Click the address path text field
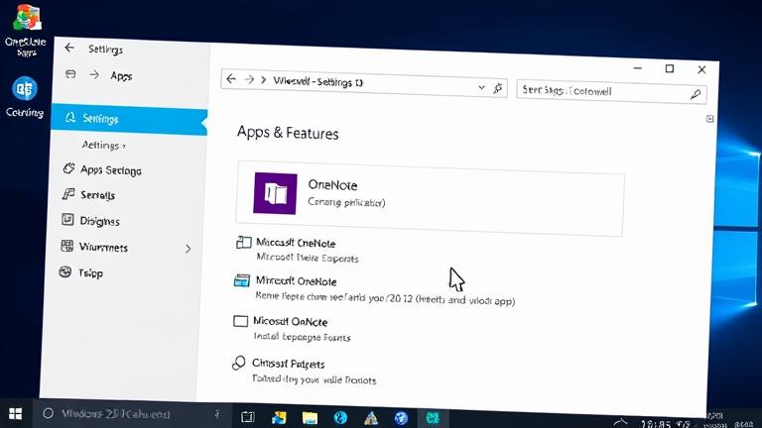 (x=317, y=81)
